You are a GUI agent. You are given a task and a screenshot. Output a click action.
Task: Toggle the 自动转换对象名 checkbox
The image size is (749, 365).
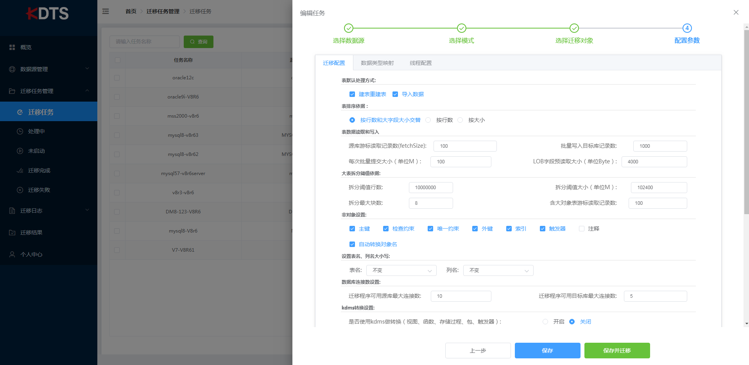click(352, 244)
